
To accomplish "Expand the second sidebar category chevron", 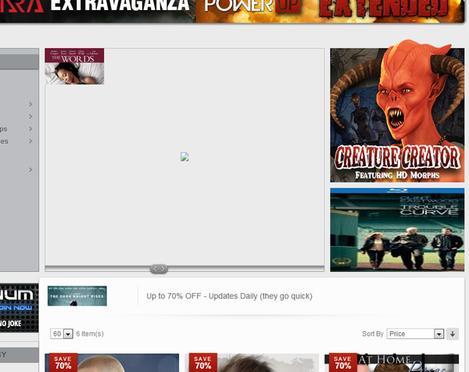I will click(30, 116).
